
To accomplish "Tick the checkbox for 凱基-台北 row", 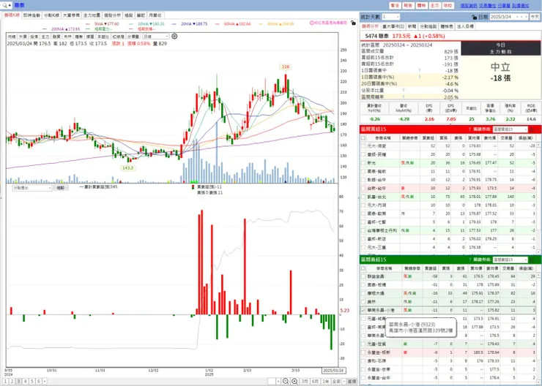I will 363,197.
